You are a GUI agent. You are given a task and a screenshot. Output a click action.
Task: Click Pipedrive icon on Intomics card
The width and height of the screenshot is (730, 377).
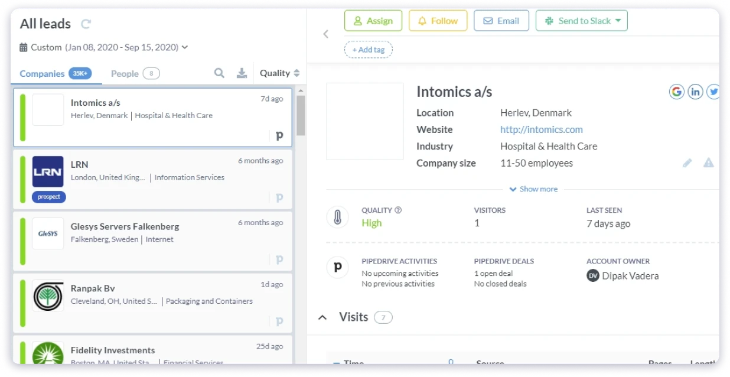pos(279,136)
